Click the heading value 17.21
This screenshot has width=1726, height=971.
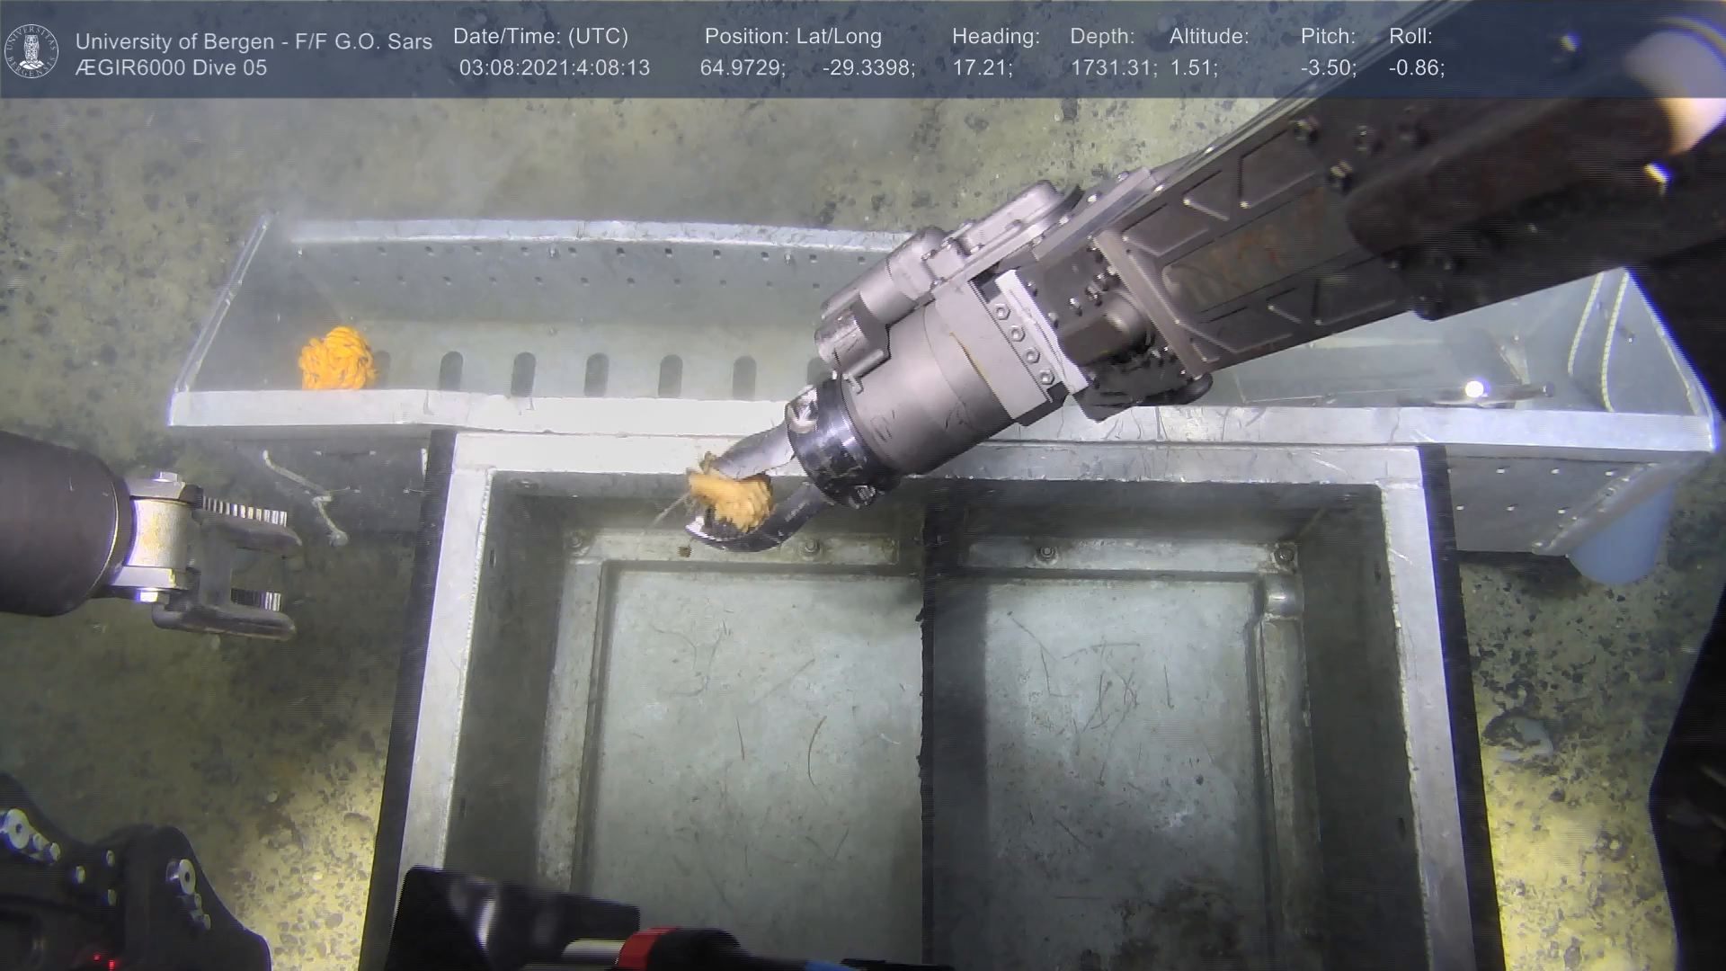coord(982,68)
